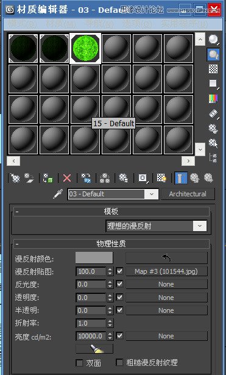The width and height of the screenshot is (226, 375).
Task: Click the Put Material to Scene icon
Action: (x=29, y=178)
